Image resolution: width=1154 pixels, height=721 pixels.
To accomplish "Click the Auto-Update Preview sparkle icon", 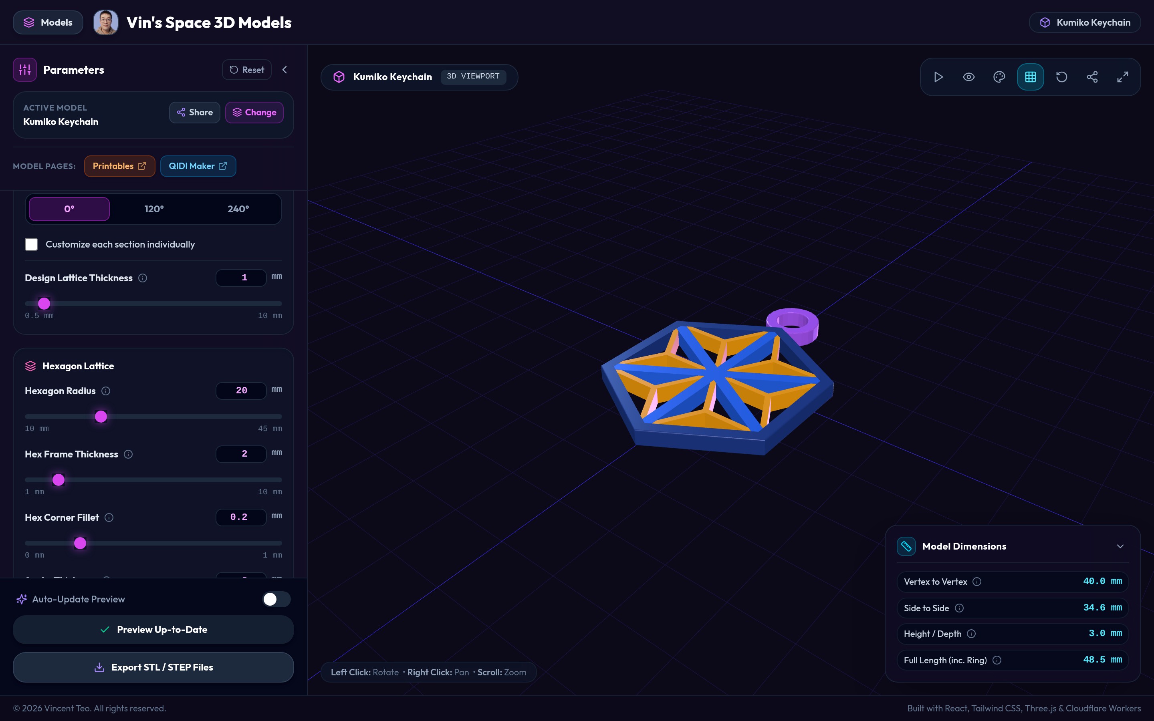I will pyautogui.click(x=22, y=599).
